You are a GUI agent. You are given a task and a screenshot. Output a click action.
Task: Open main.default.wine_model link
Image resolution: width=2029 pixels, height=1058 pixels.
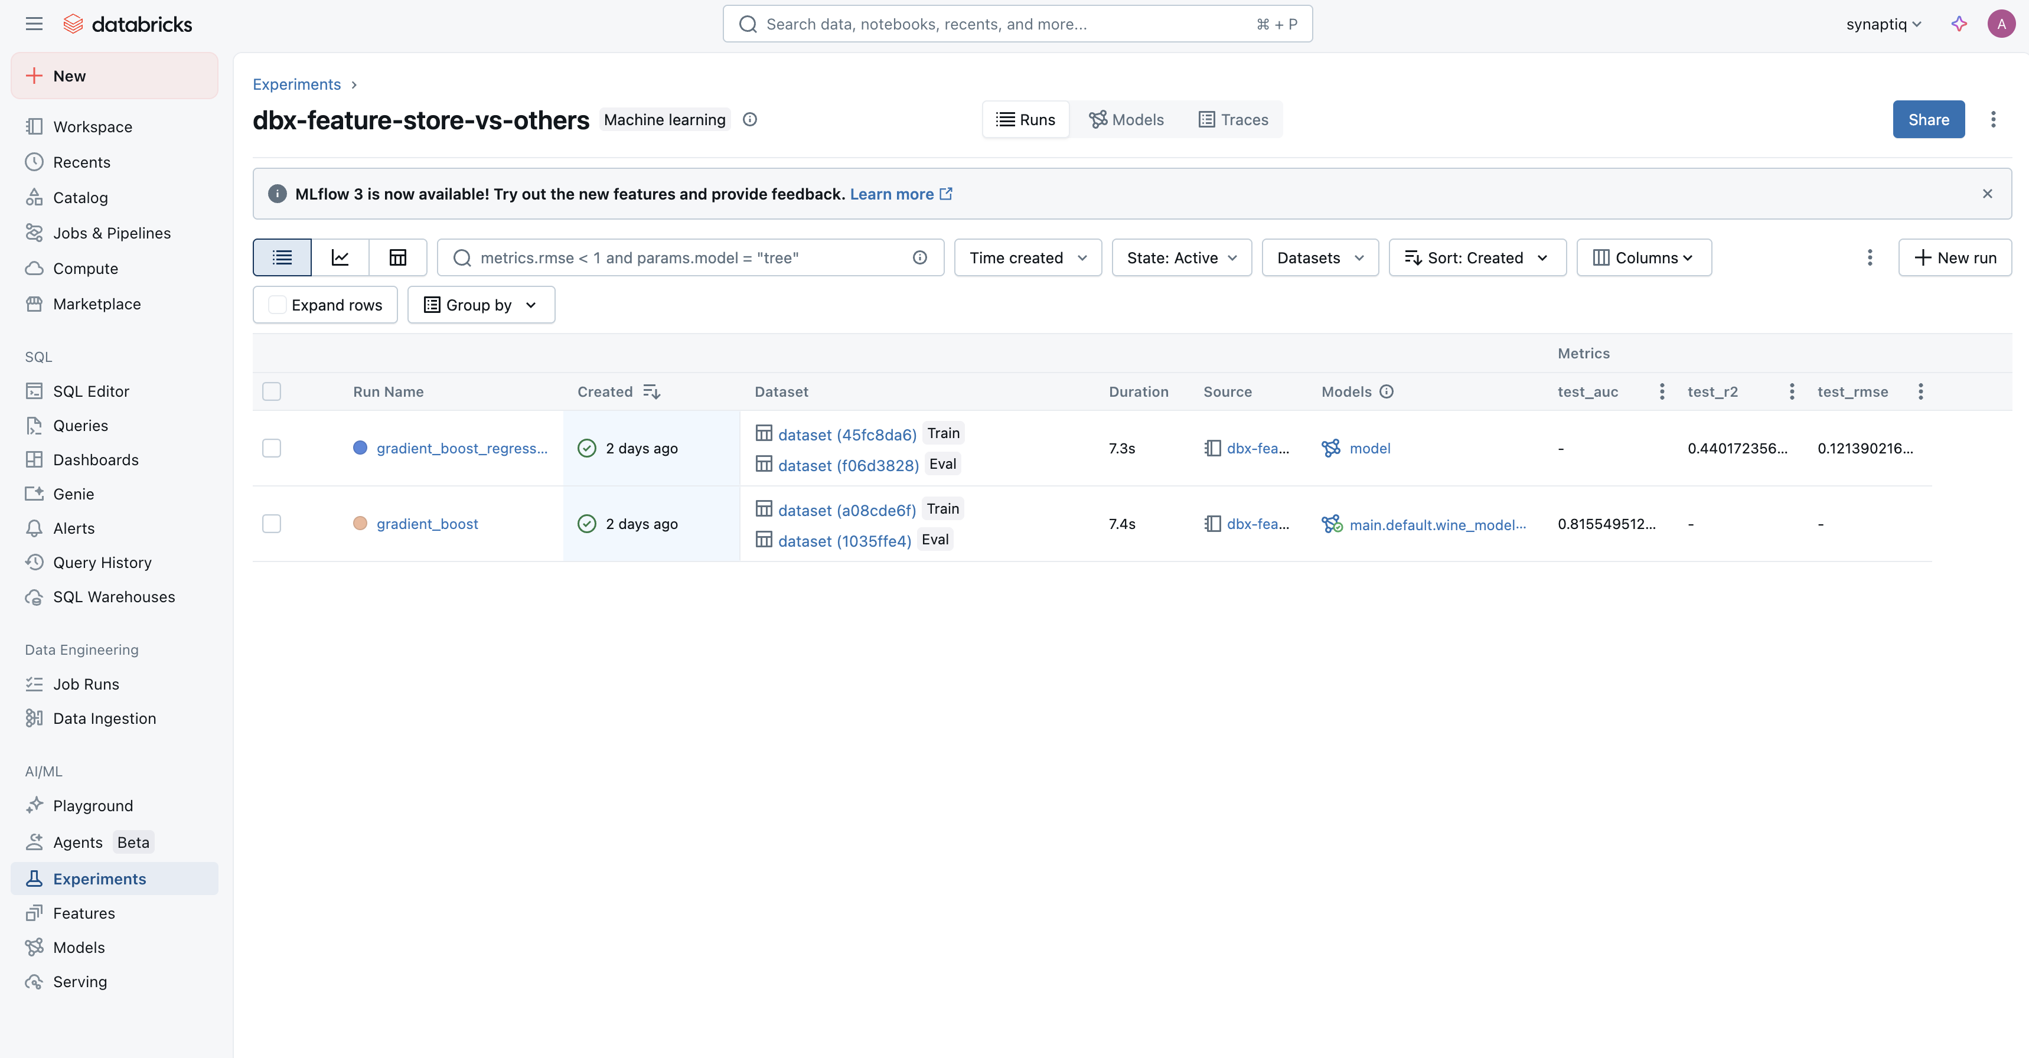[x=1437, y=525]
